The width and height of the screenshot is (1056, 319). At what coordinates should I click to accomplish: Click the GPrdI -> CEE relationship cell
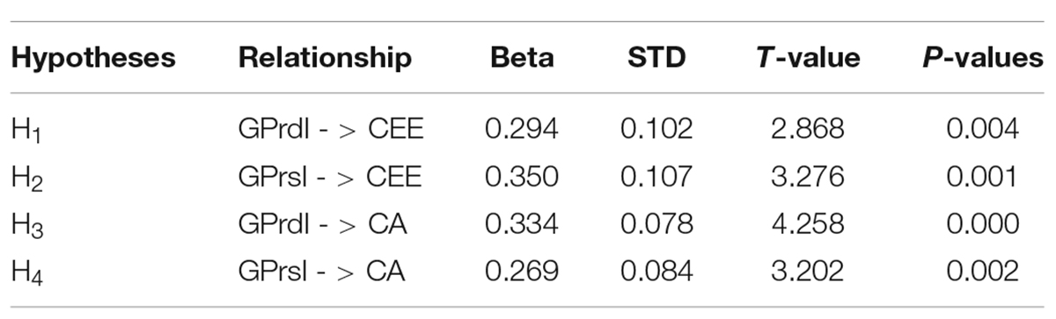[330, 130]
